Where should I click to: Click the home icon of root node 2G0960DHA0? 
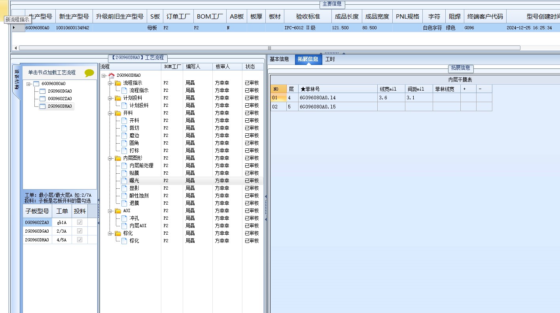point(112,75)
